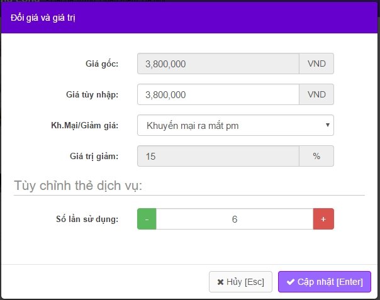Click the percent sign beside Giá trị giảm

(x=316, y=156)
